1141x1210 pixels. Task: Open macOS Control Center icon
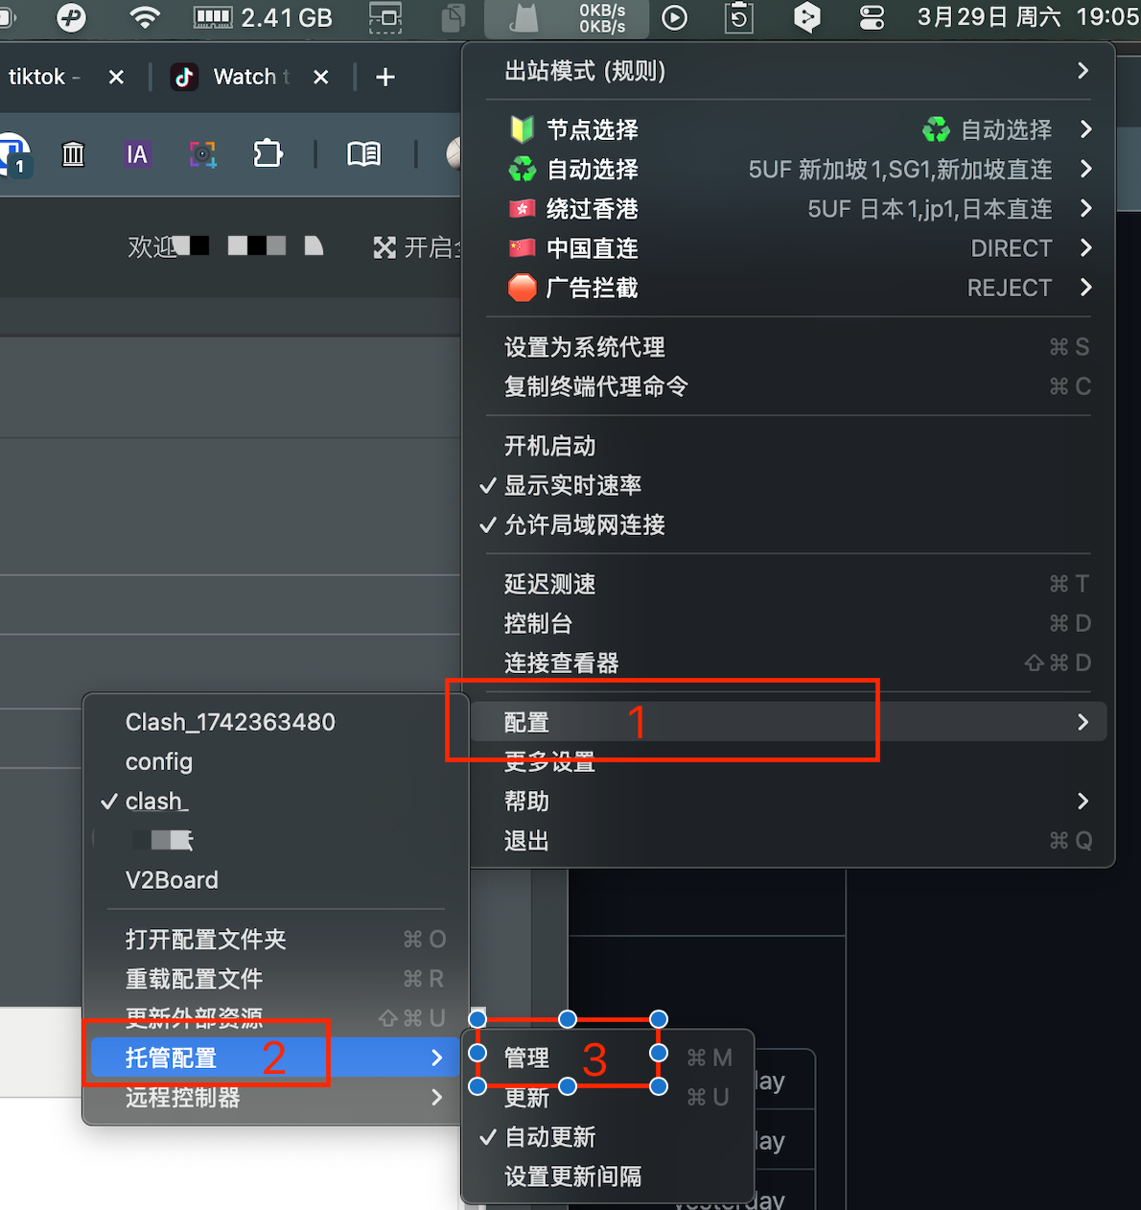click(x=872, y=17)
